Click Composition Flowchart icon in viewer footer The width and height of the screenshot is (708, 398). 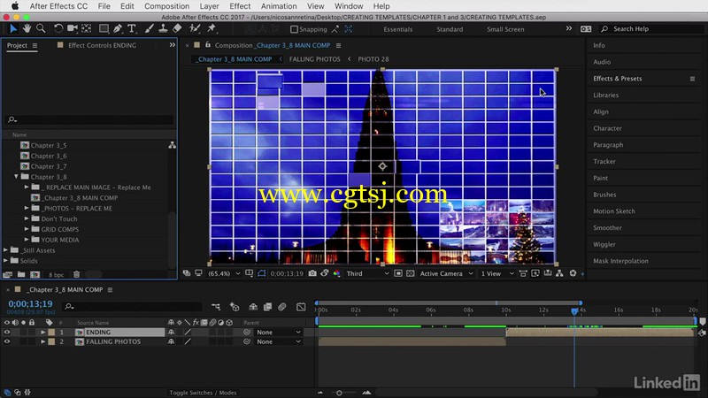559,273
